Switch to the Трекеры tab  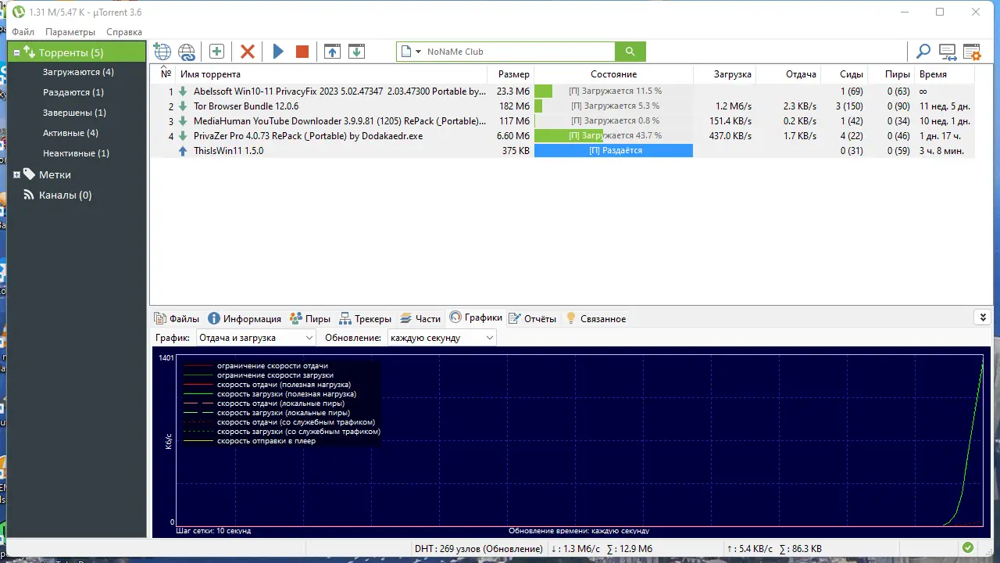365,319
